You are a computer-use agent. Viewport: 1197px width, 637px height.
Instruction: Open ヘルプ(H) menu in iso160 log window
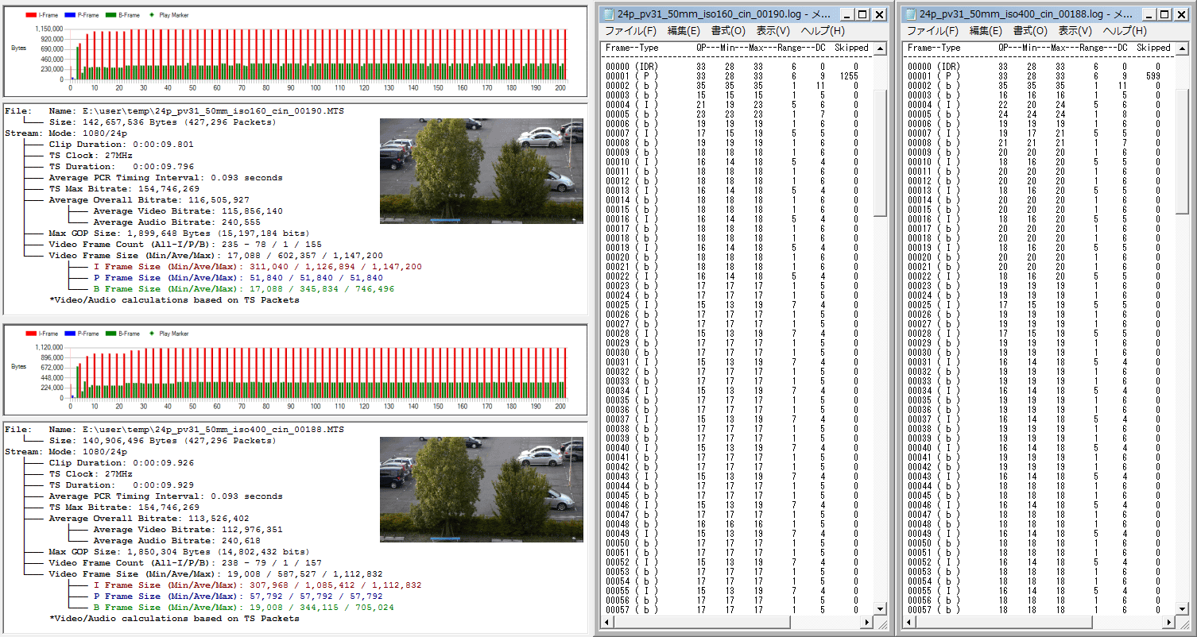822,31
